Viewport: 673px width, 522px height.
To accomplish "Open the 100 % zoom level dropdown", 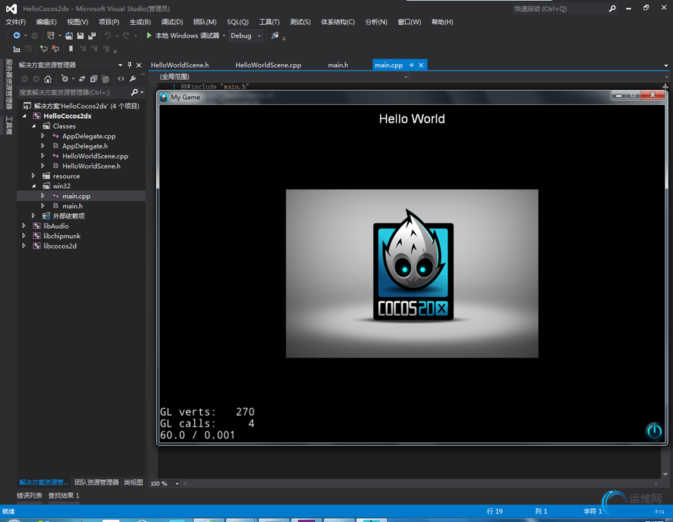I will (x=177, y=484).
